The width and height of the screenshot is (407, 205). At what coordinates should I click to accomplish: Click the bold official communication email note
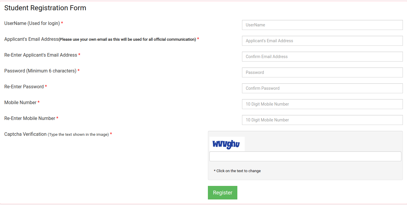(x=127, y=40)
